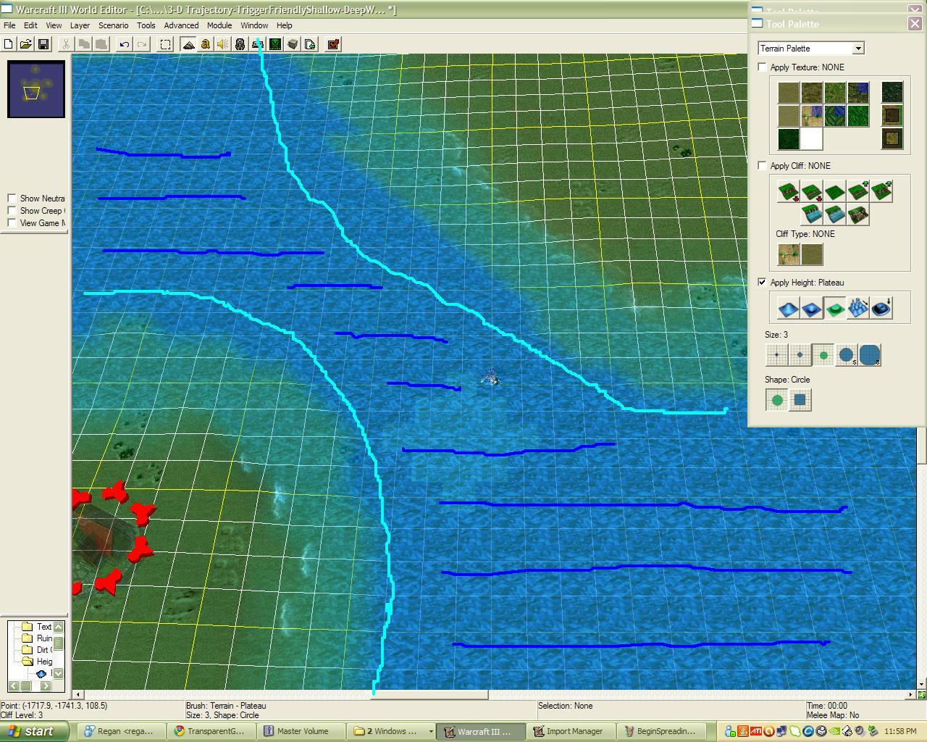Select the Raise height brush tool
Viewport: 927px width, 742px height.
[x=788, y=309]
